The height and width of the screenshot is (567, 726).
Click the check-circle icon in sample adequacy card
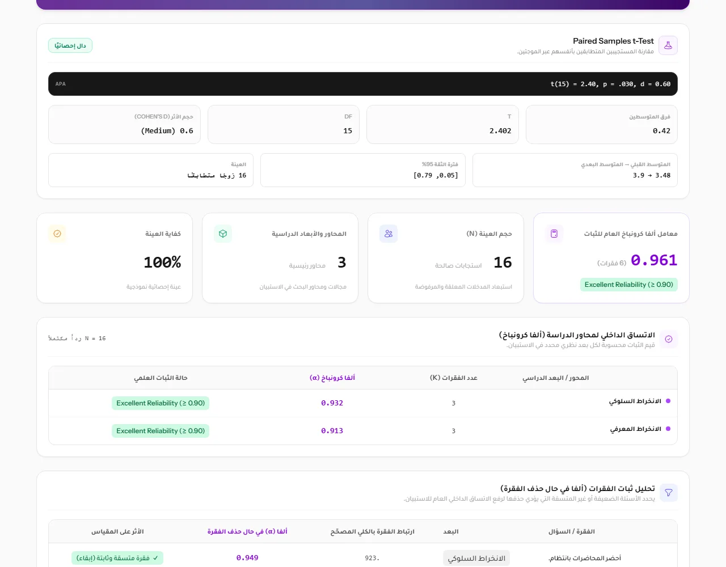[57, 234]
